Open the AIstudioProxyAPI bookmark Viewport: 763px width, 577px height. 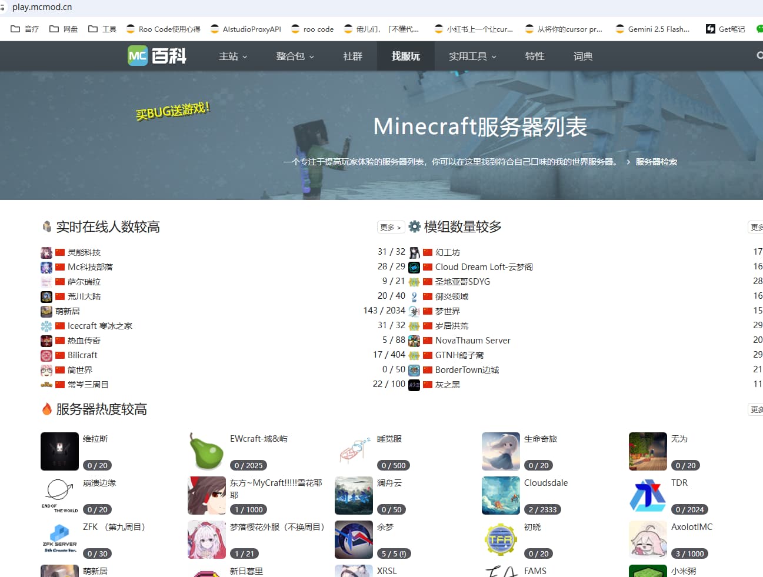(x=246, y=29)
